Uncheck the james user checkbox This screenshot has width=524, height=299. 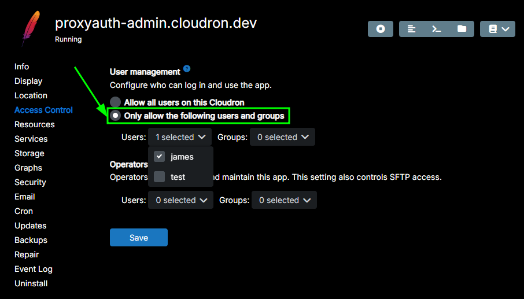coord(160,157)
